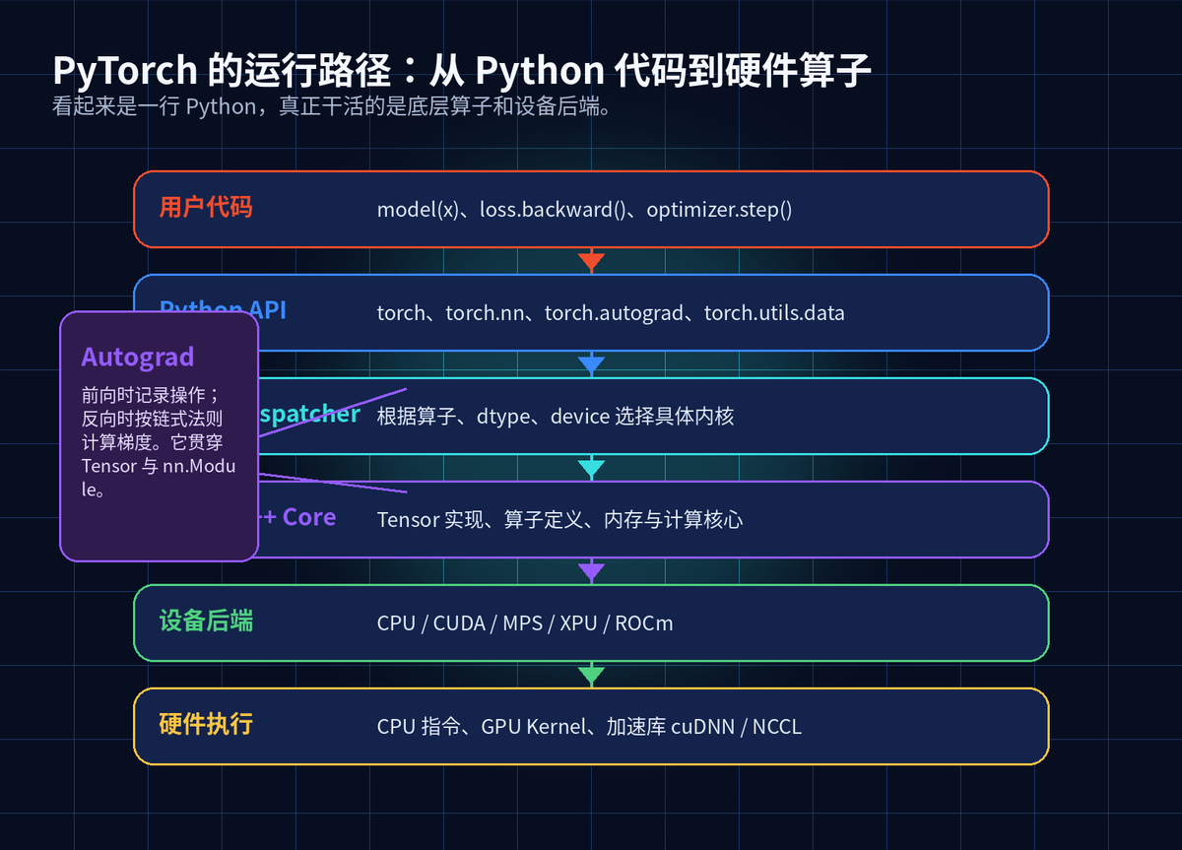Screen dimensions: 1182x850
Task: Click the '根据算子、dtype、device 选择具体内核' text
Action: pyautogui.click(x=556, y=417)
